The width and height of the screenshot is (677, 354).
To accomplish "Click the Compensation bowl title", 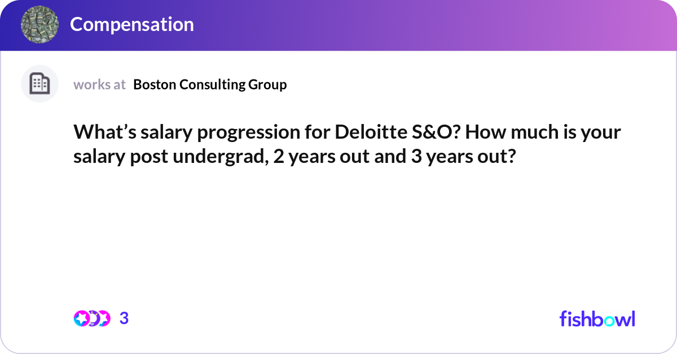I will 131,24.
